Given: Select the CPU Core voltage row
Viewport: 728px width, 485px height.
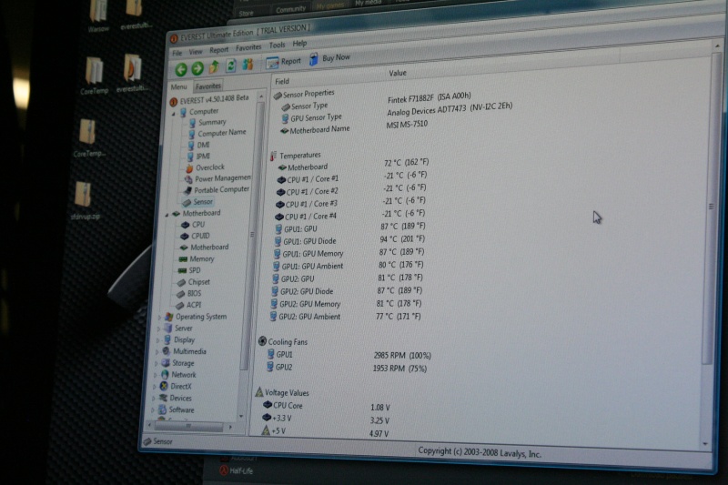Looking at the screenshot, I should [327, 406].
